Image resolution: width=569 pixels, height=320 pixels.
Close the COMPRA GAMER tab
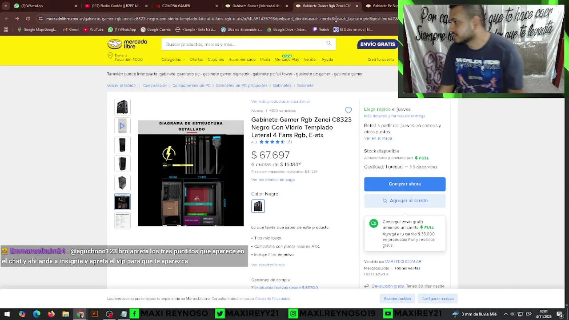216,6
